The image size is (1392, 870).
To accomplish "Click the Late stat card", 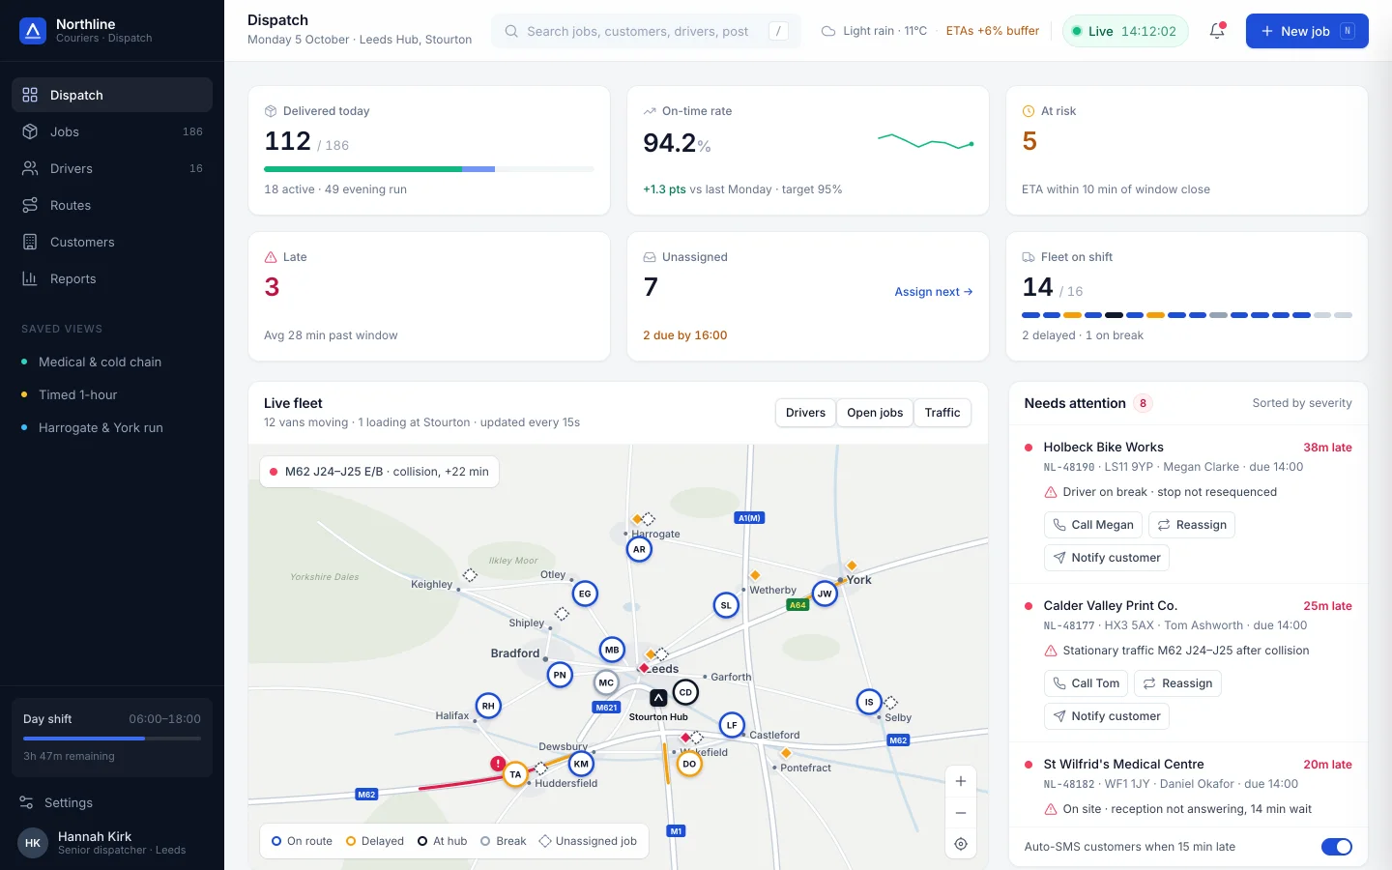I will [429, 296].
